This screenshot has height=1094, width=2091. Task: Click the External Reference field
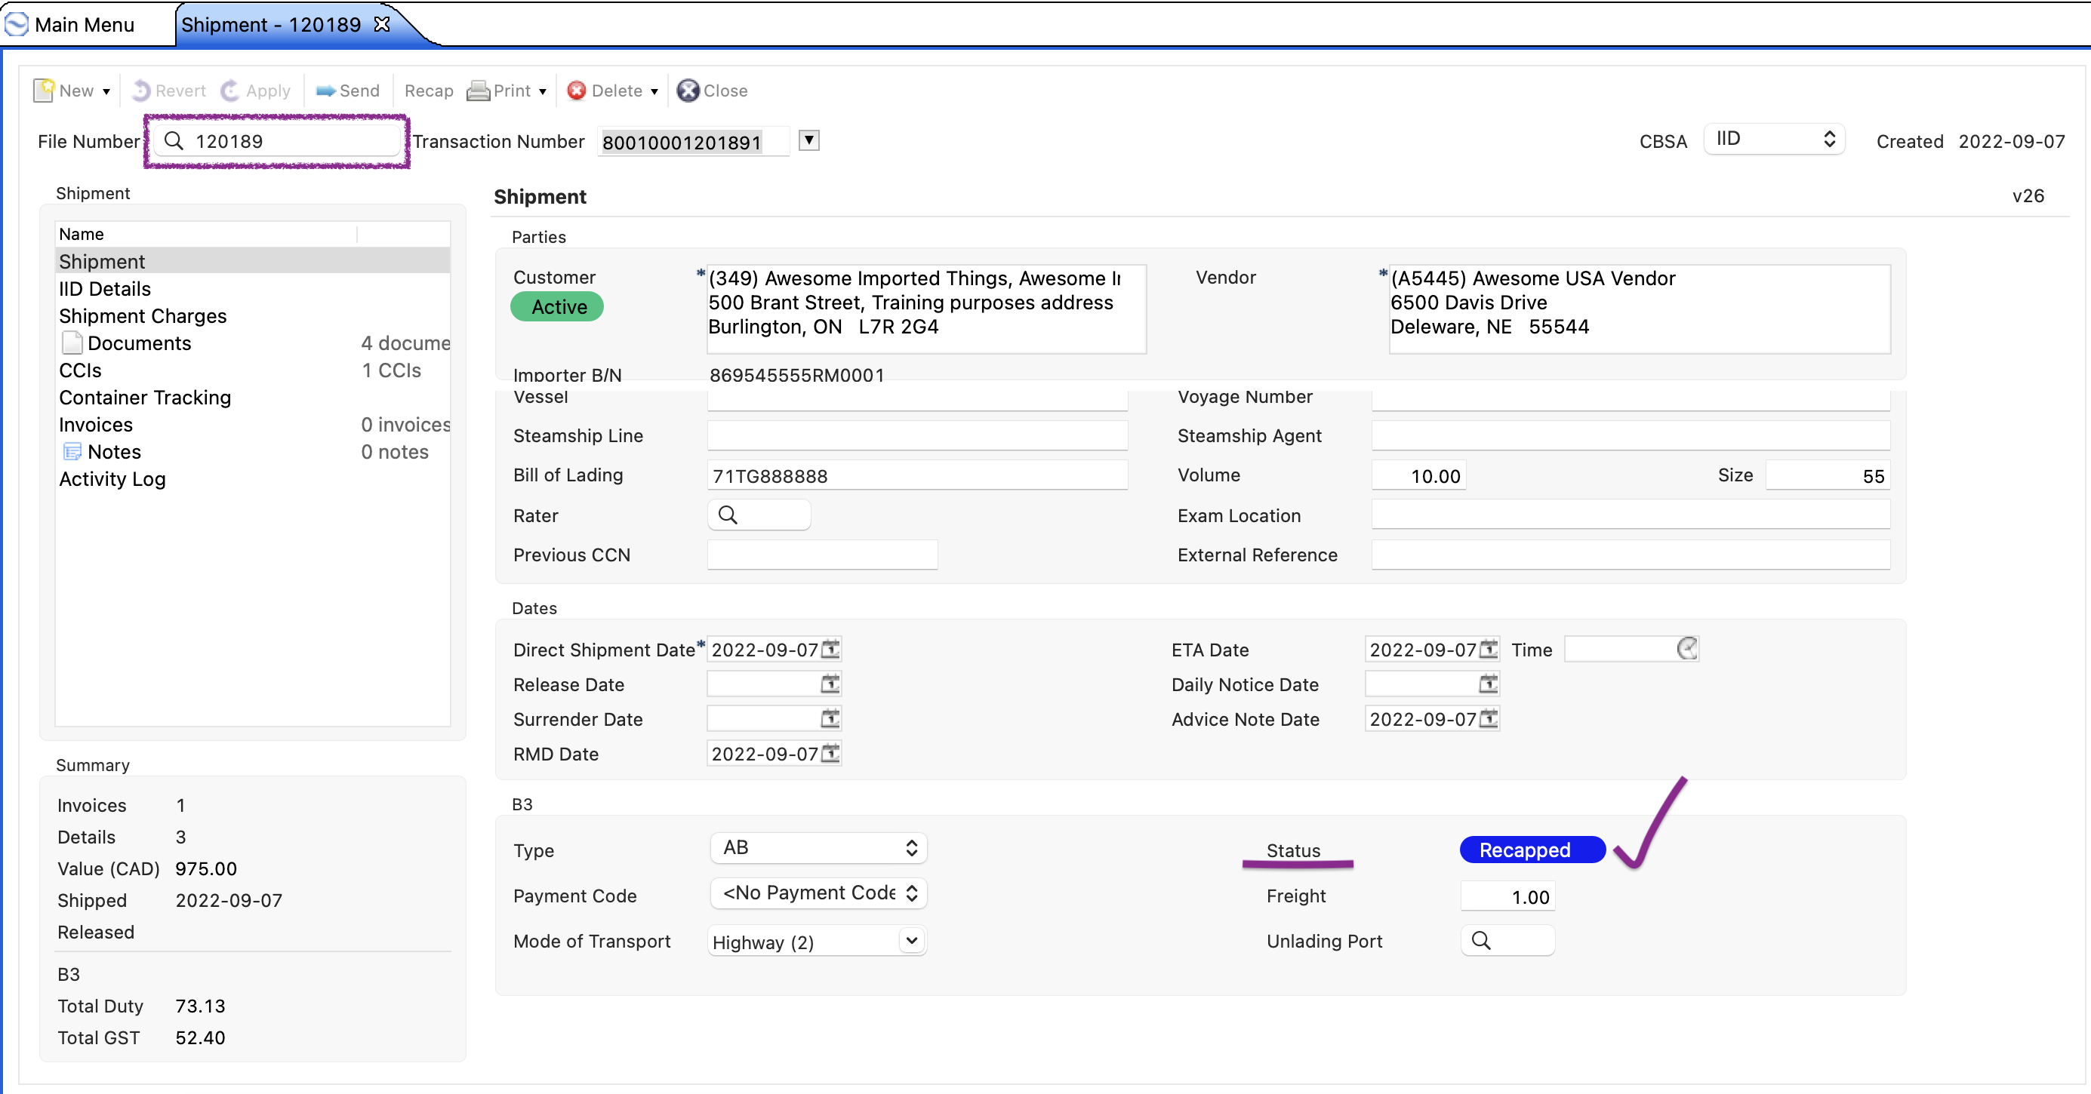[1631, 555]
